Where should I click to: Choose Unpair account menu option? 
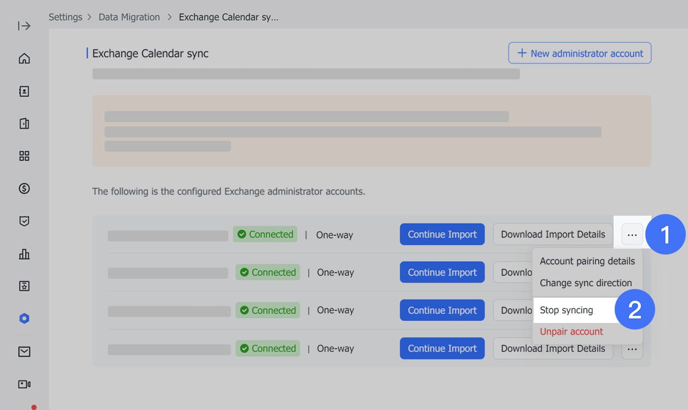point(571,332)
